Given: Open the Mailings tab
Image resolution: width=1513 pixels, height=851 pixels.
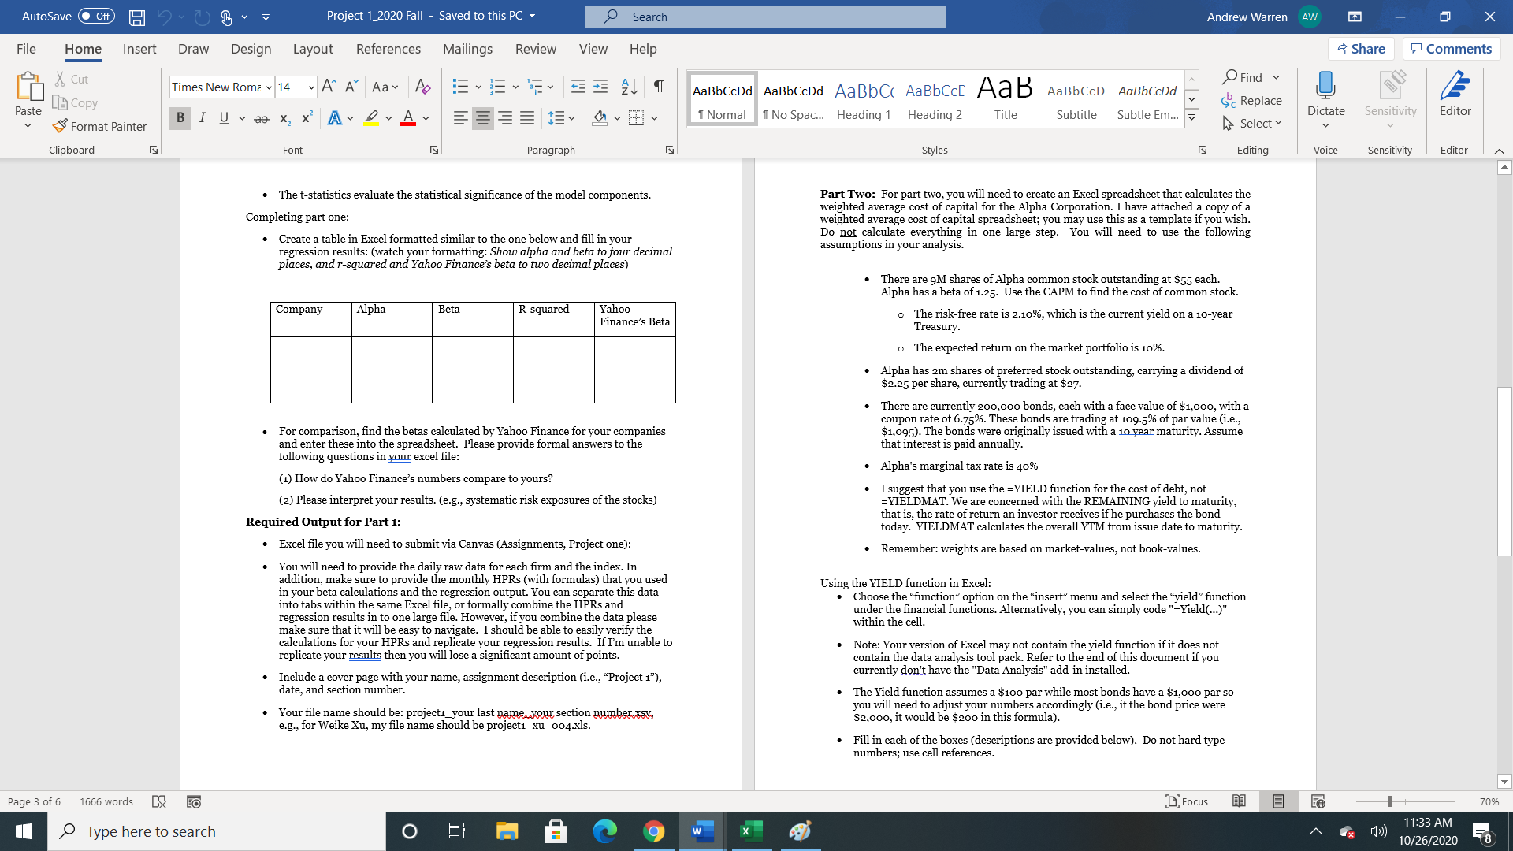Looking at the screenshot, I should [467, 49].
